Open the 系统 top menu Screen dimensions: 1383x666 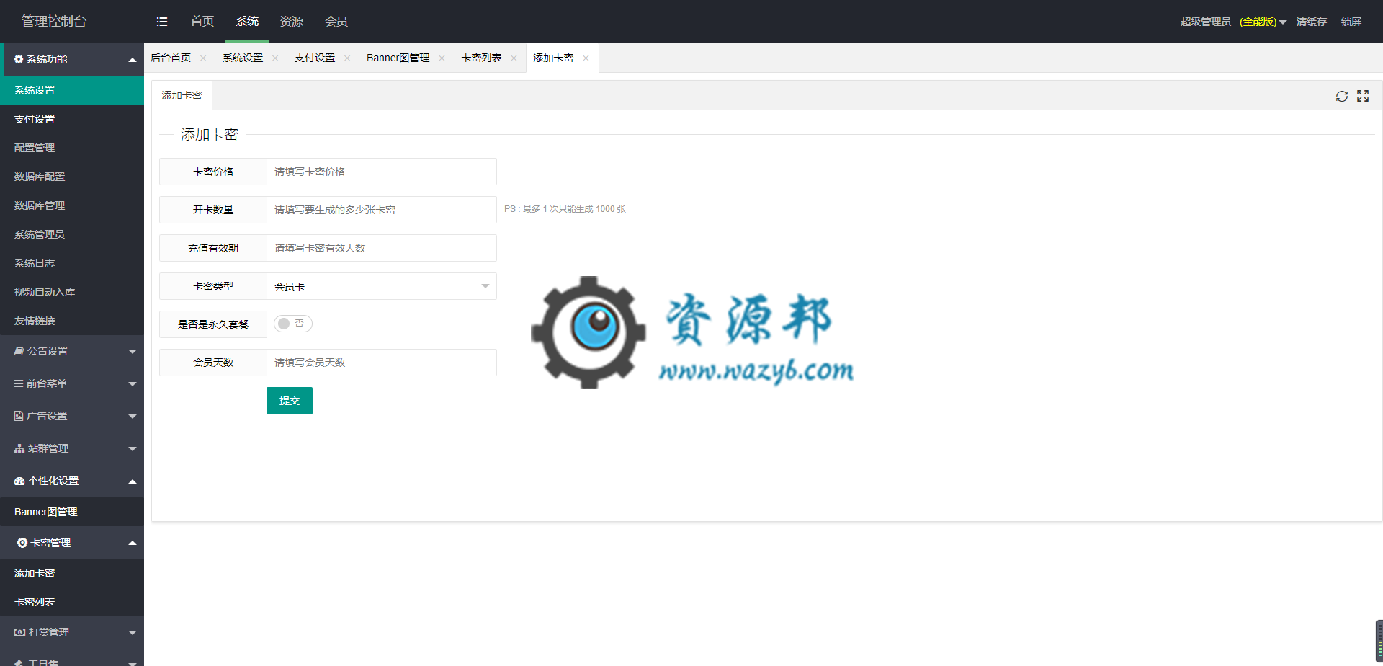tap(247, 22)
